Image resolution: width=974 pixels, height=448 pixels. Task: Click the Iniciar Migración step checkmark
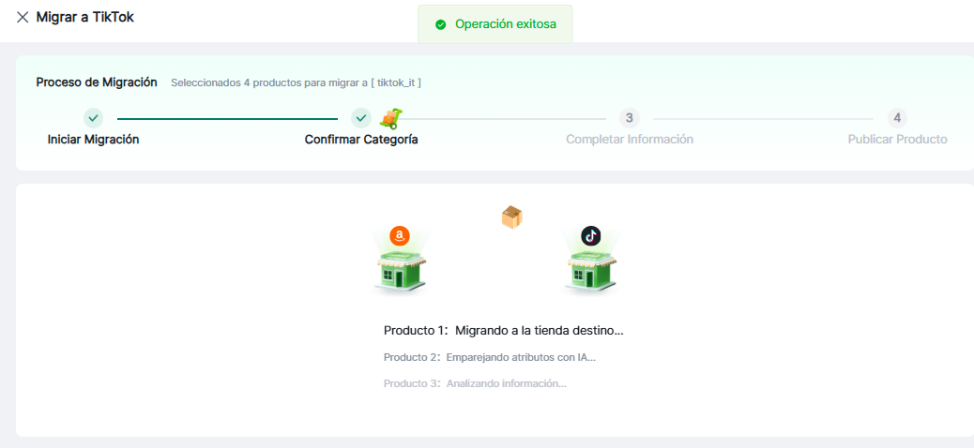(x=93, y=118)
